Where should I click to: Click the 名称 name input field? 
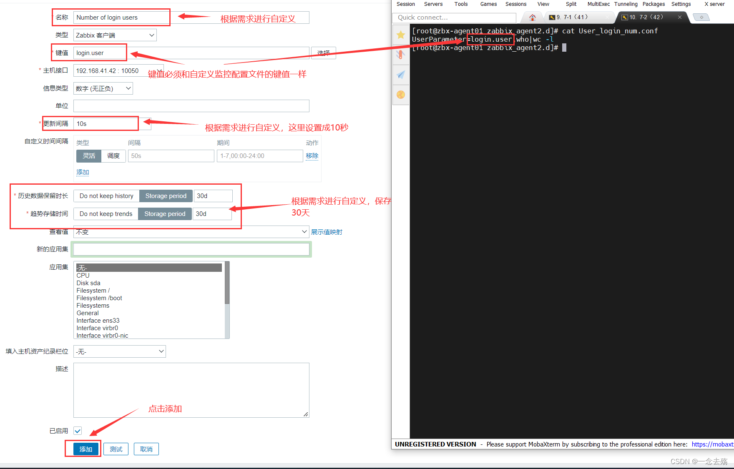(x=191, y=18)
